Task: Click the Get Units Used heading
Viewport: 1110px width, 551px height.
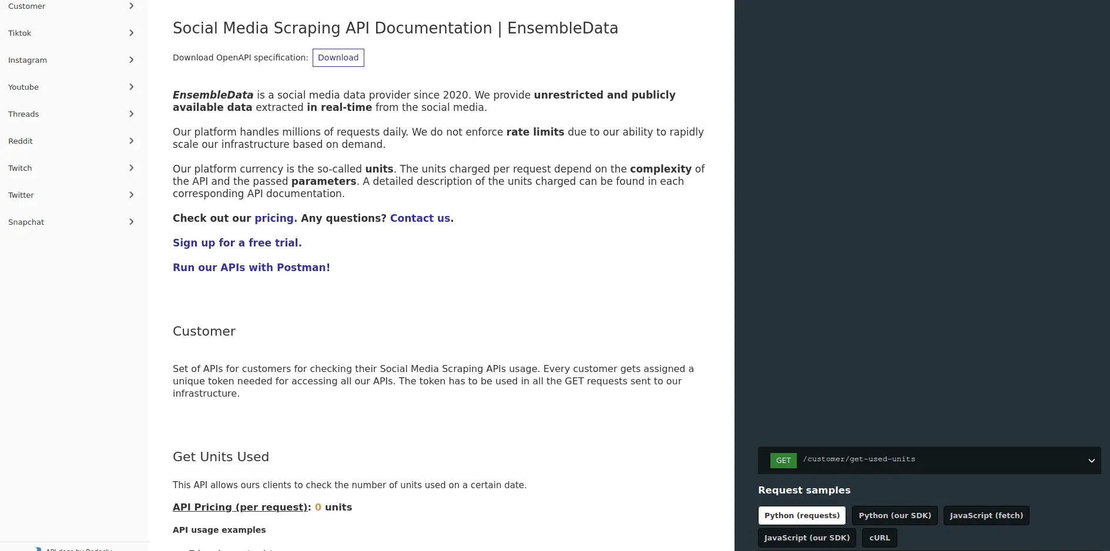Action: (x=221, y=457)
